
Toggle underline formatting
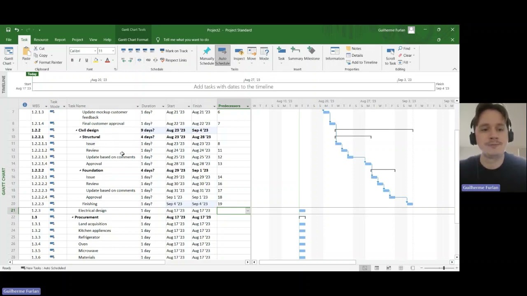tap(86, 60)
